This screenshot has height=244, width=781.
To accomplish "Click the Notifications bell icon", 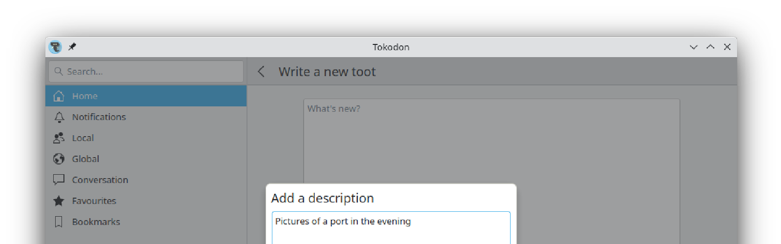I will coord(59,117).
